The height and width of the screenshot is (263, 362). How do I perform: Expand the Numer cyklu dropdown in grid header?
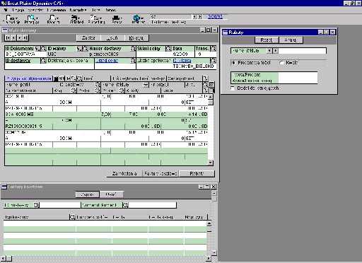[146, 85]
